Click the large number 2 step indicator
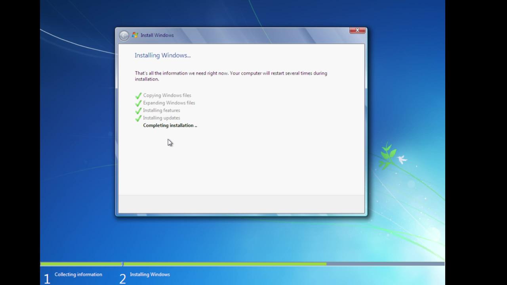The width and height of the screenshot is (507, 285). (122, 278)
